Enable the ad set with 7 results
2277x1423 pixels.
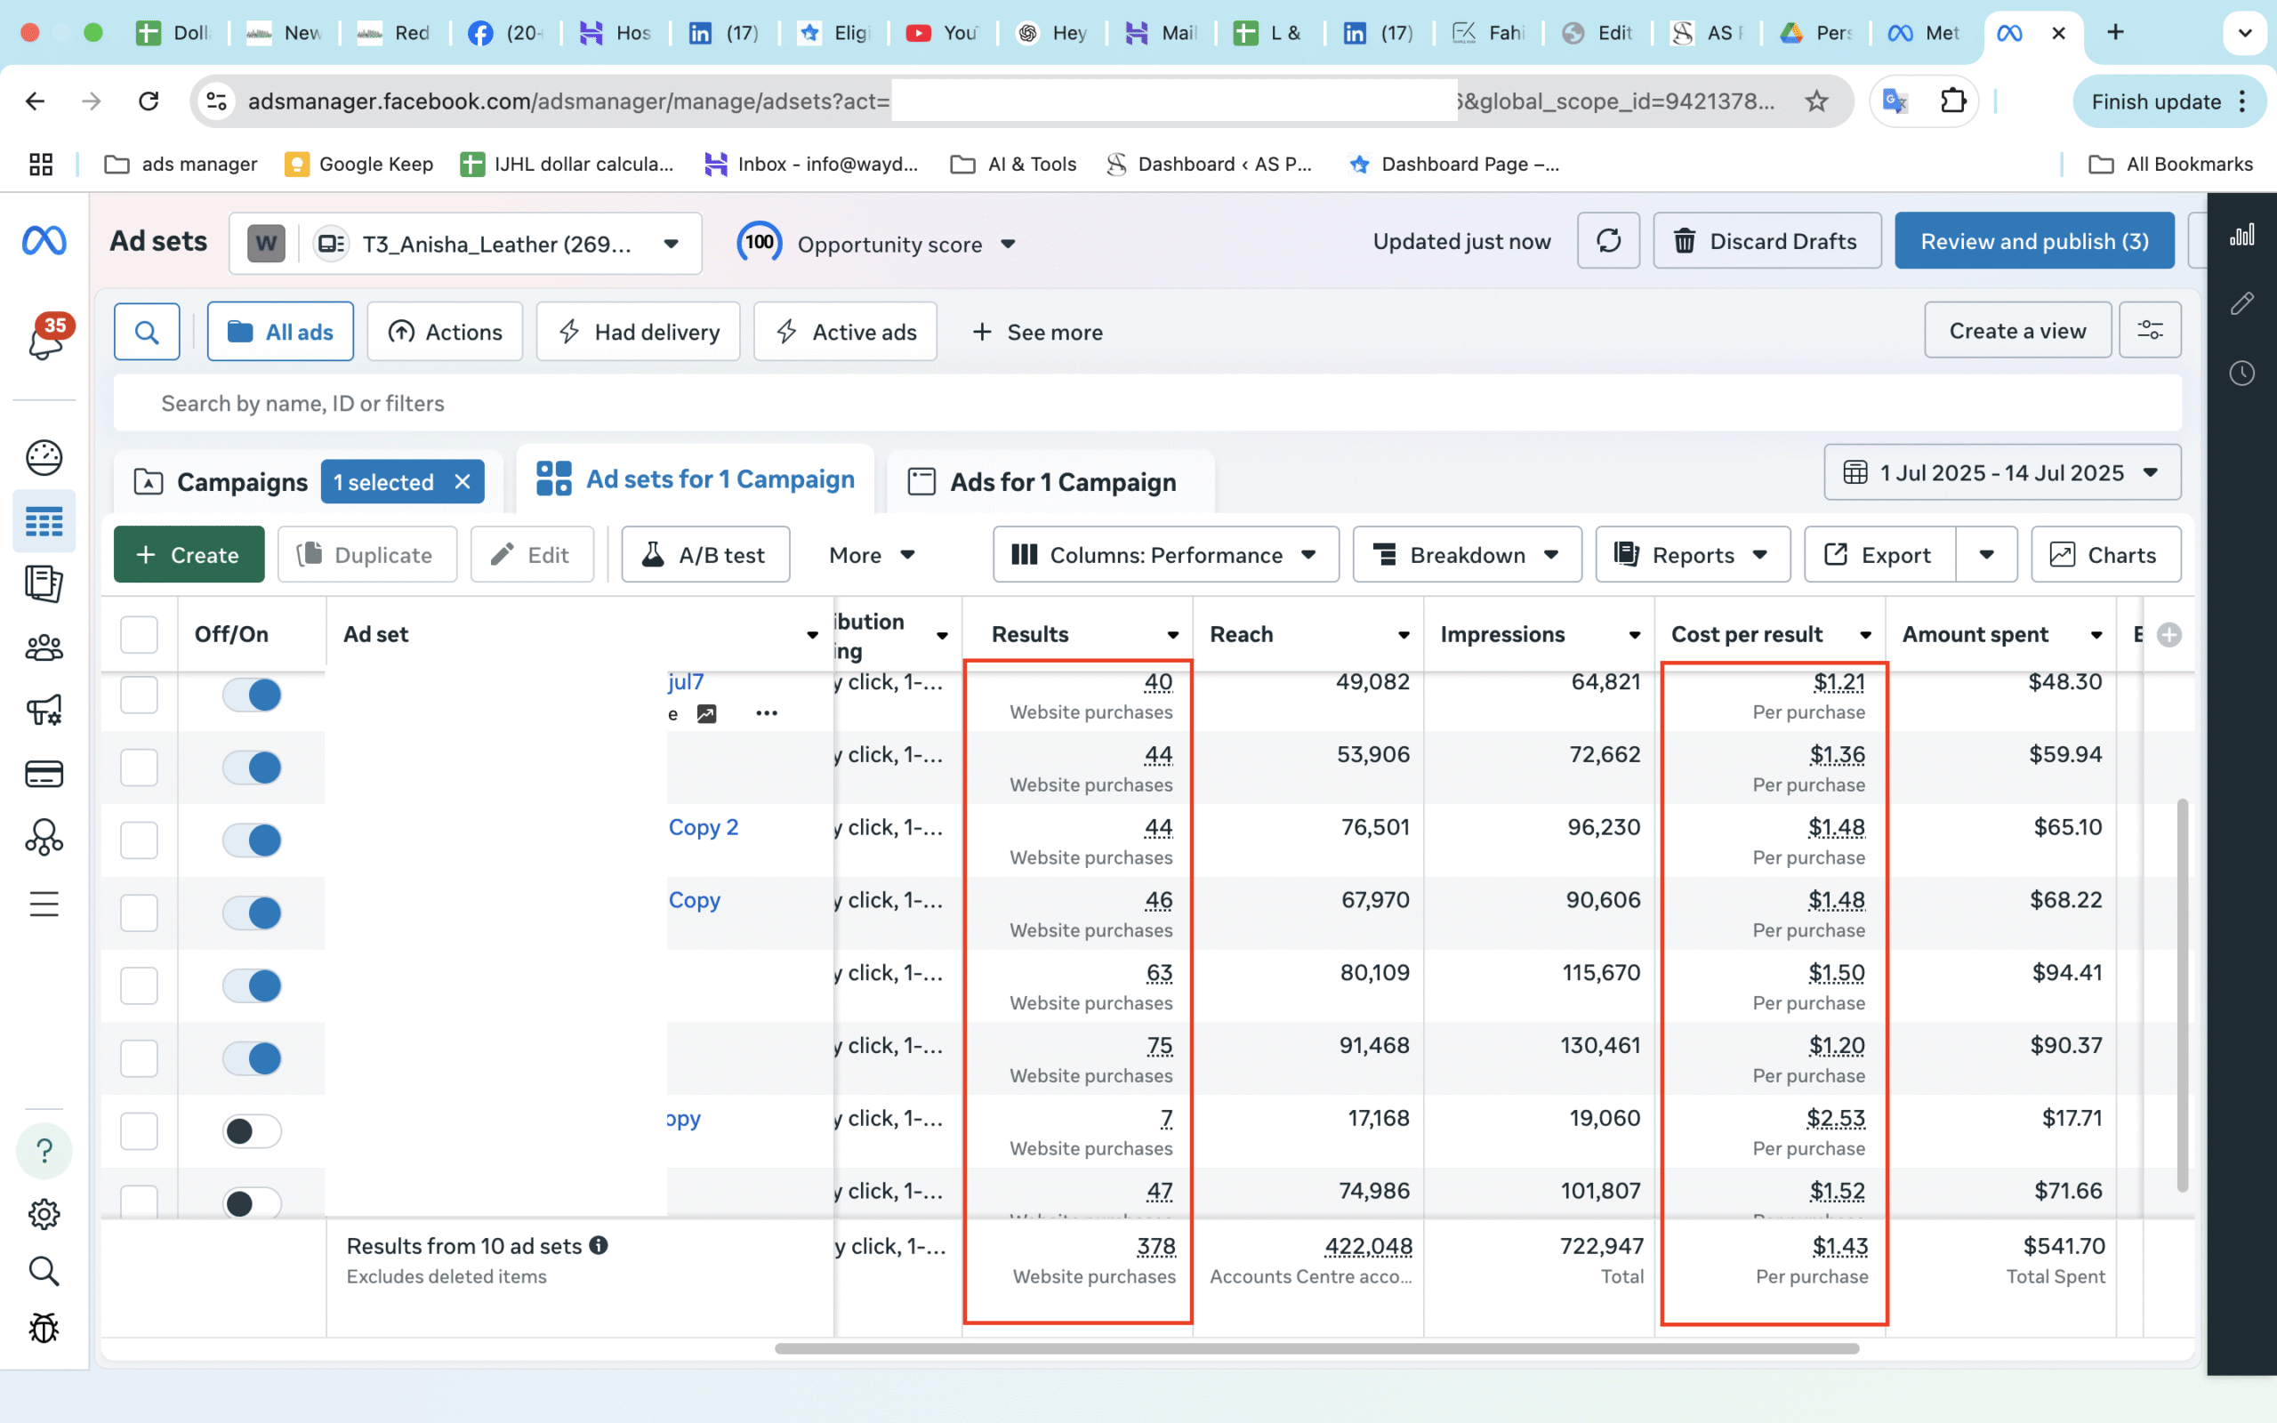pyautogui.click(x=253, y=1130)
